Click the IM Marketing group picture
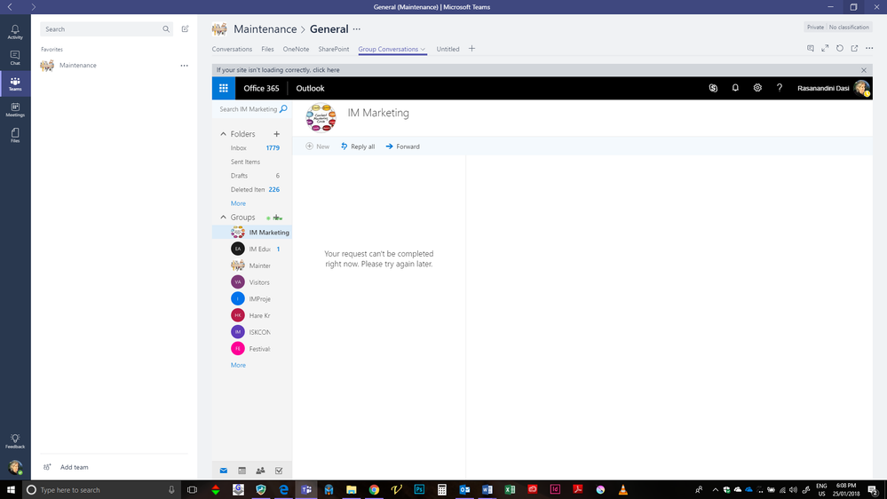Viewport: 887px width, 499px height. [321, 117]
